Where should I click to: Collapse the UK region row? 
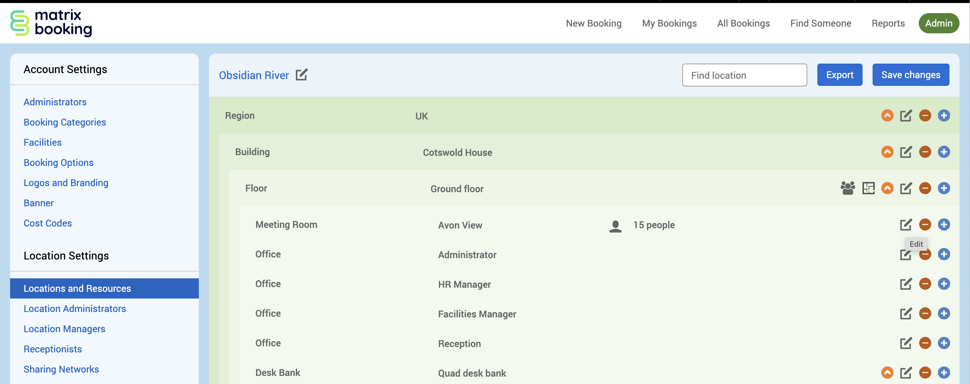click(887, 115)
